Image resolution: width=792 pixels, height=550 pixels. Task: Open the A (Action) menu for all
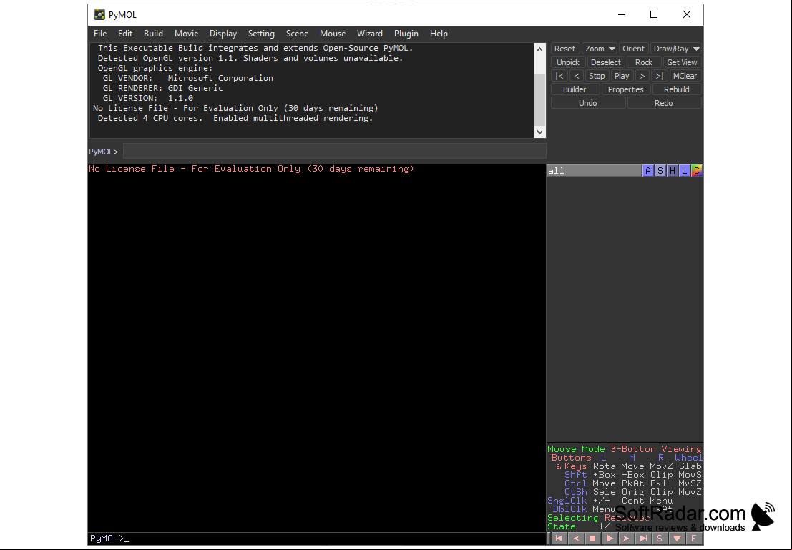click(x=647, y=171)
